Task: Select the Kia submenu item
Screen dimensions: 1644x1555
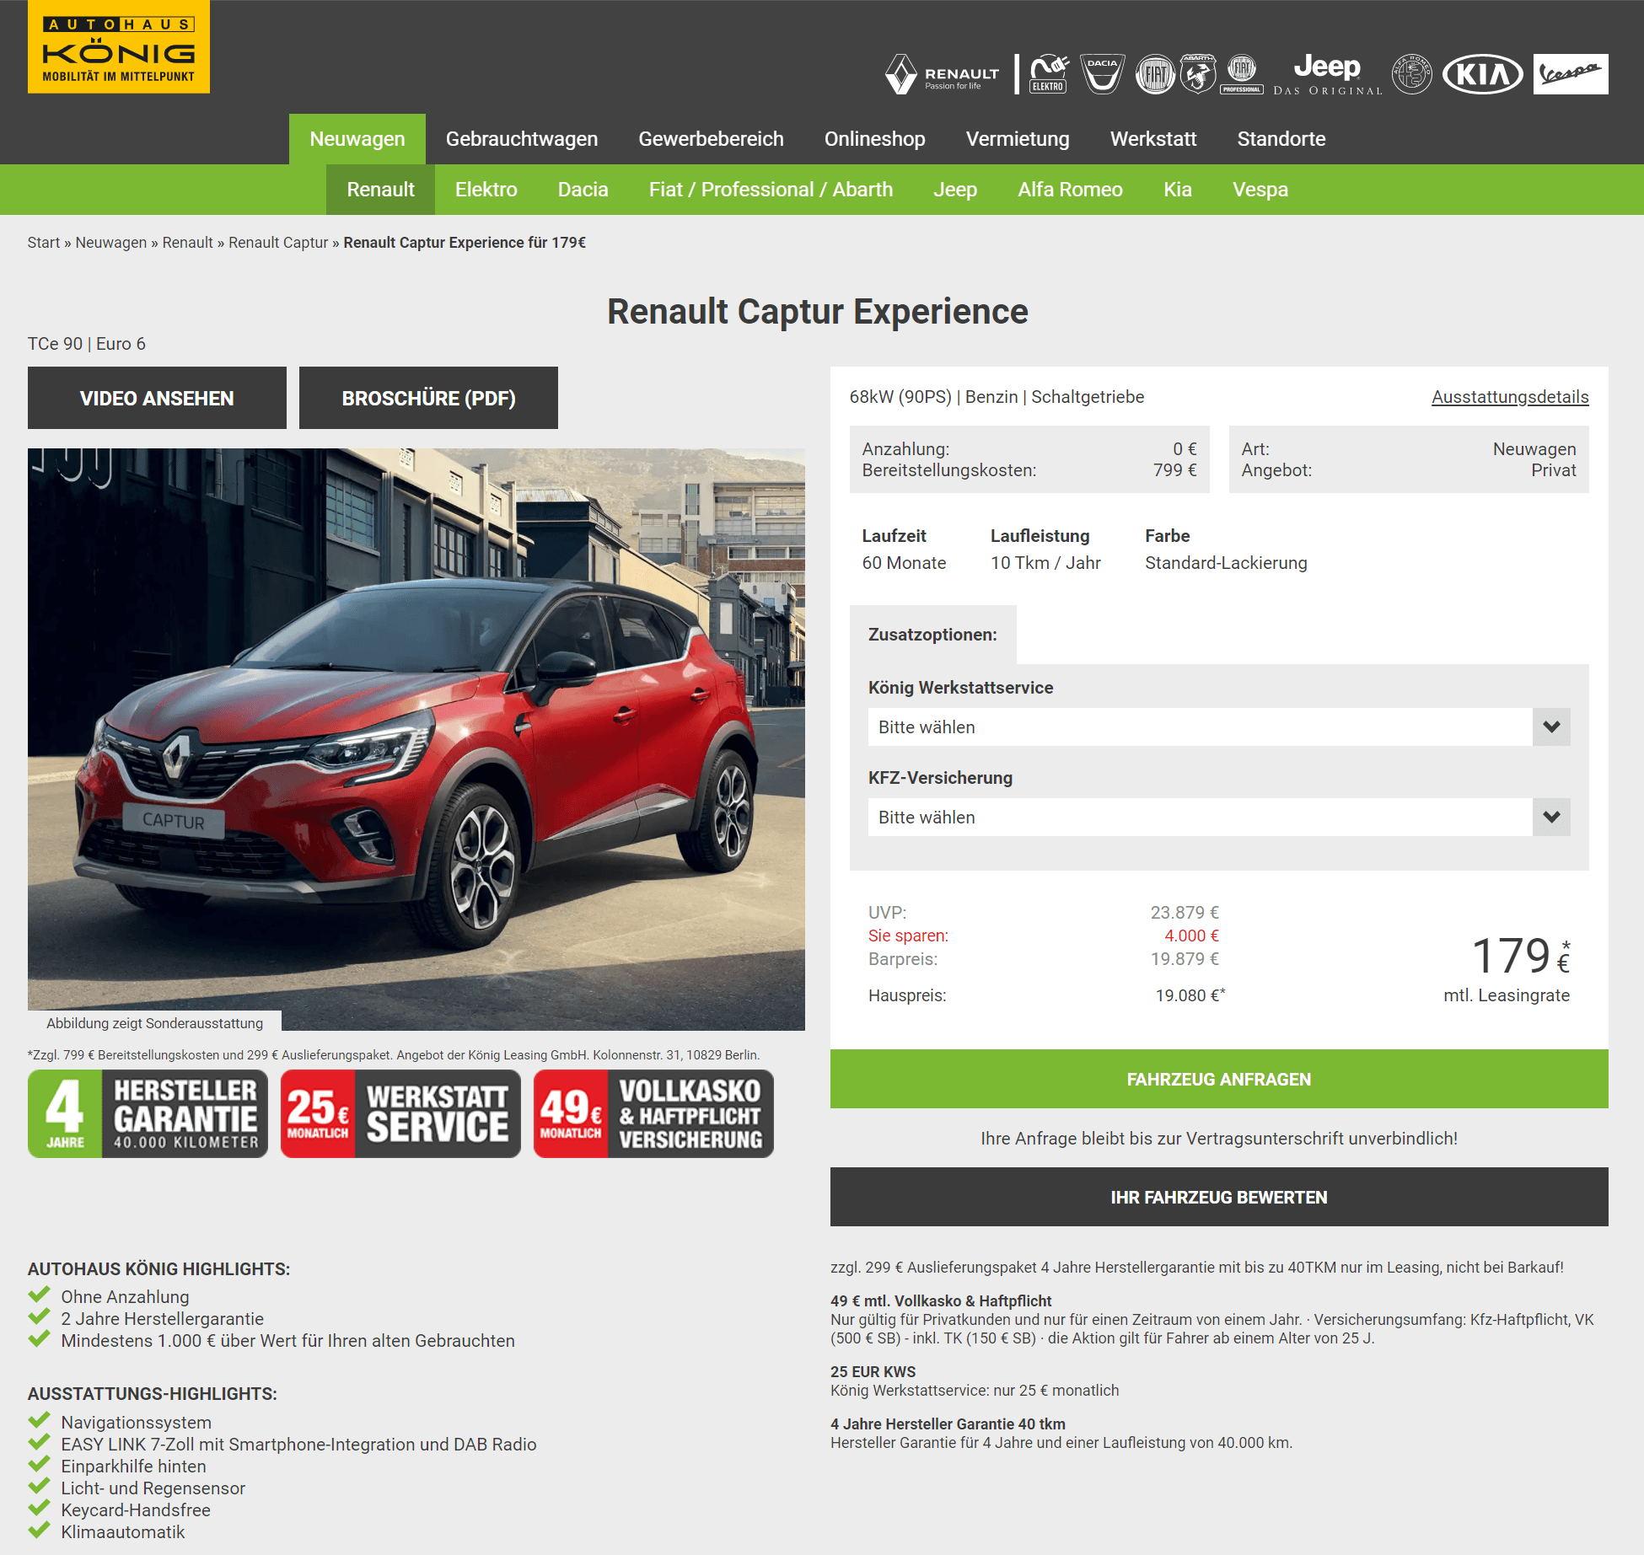Action: [x=1178, y=190]
